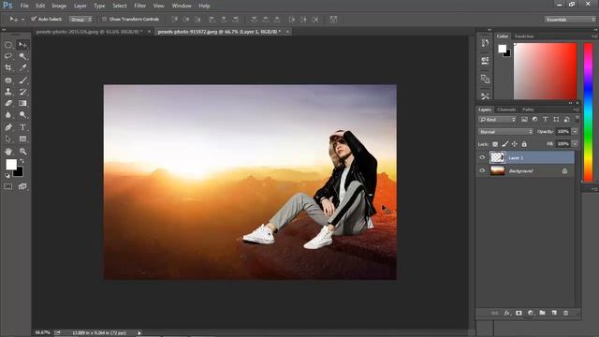The image size is (599, 337).
Task: Switch to the Swatches tab
Action: point(524,37)
